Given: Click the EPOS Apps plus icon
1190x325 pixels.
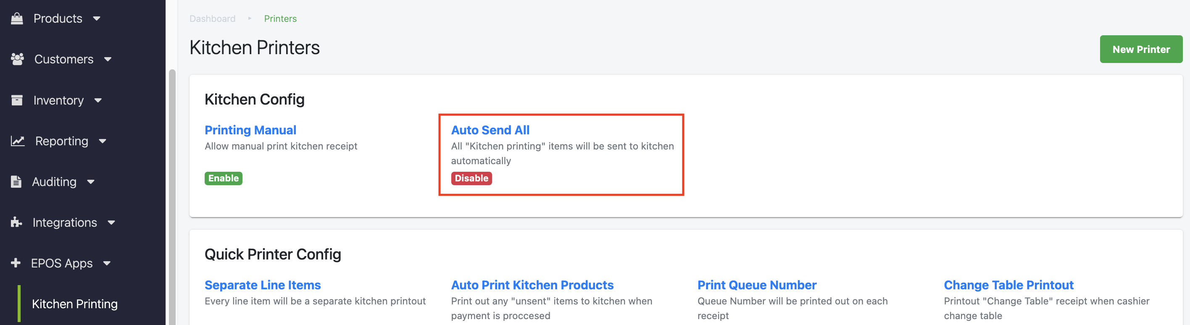Looking at the screenshot, I should point(16,263).
